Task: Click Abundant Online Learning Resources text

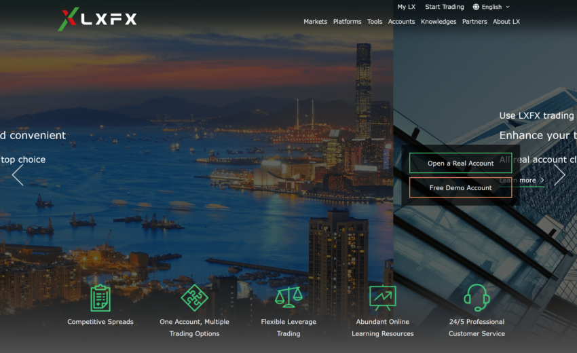Action: (383, 328)
